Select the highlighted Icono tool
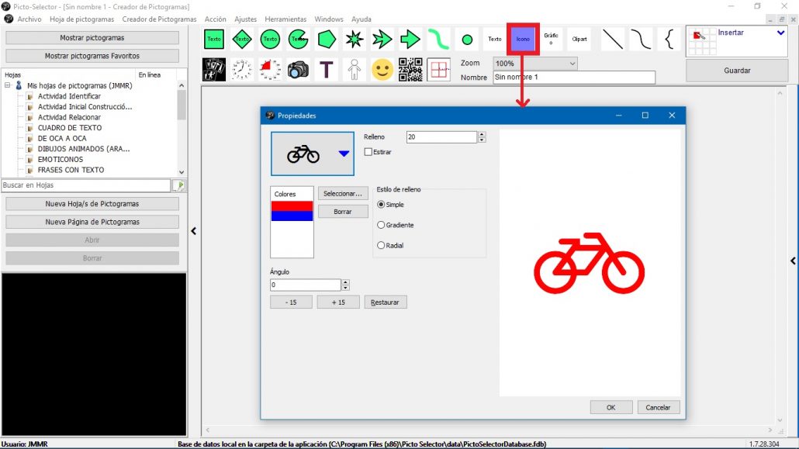Screen dimensions: 799x449 (x=523, y=40)
